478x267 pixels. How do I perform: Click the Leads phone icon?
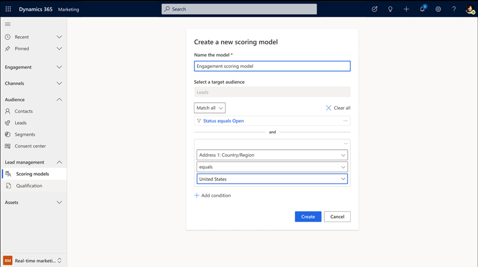point(7,122)
